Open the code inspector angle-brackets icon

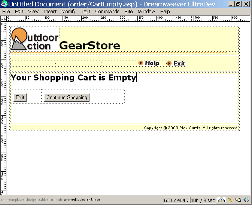coord(247,200)
